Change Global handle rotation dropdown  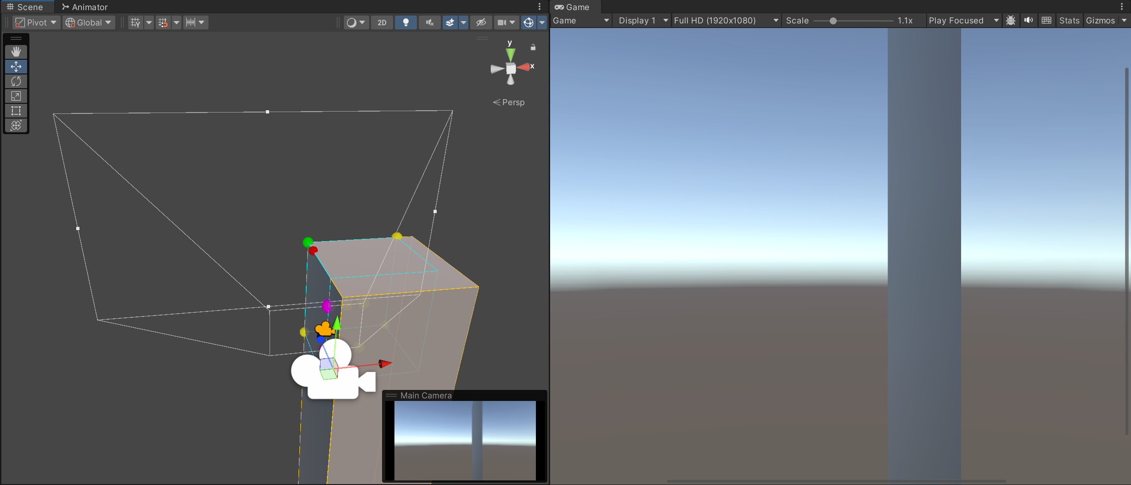click(x=89, y=23)
